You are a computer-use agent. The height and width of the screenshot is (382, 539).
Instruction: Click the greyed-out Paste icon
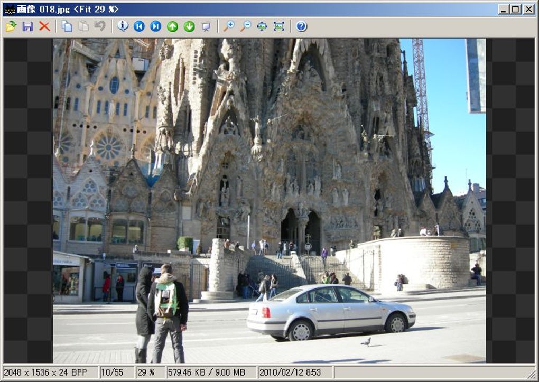[x=83, y=26]
